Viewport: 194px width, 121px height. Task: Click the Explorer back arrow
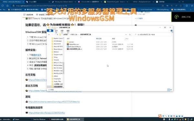[49, 35]
